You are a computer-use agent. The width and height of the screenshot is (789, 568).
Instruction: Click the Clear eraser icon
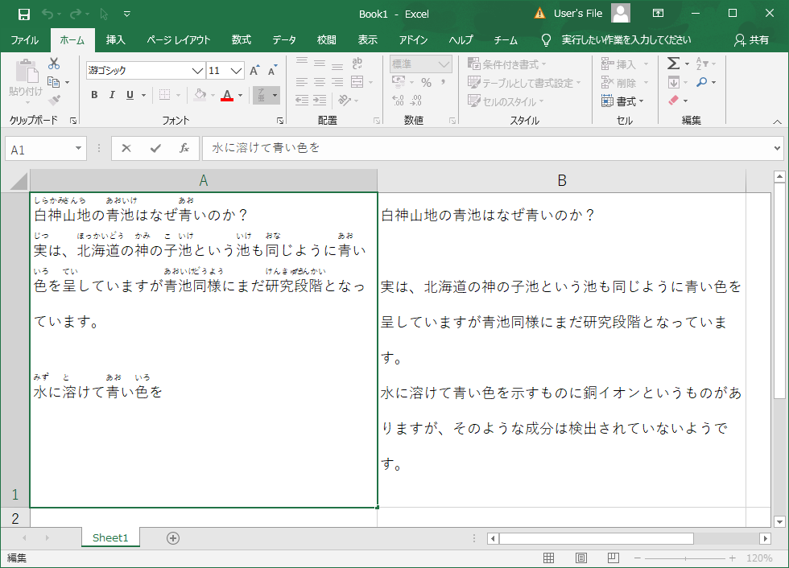tap(674, 101)
